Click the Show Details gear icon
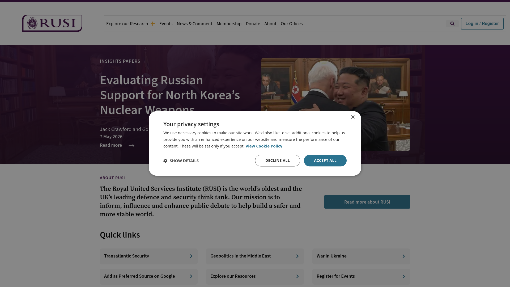Screen dimensions: 510x287 tap(165, 161)
